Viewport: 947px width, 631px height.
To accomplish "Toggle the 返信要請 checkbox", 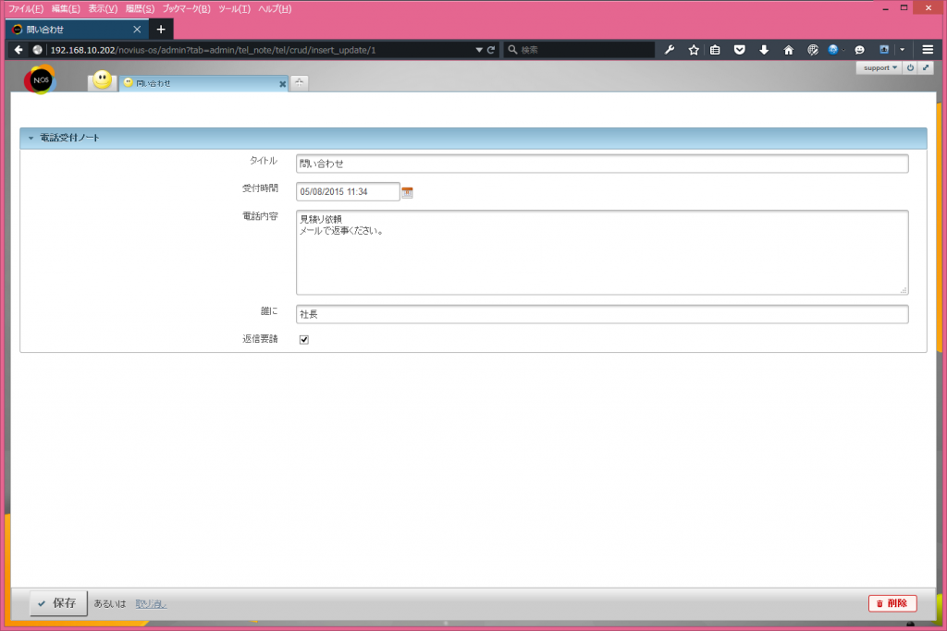I will (303, 339).
